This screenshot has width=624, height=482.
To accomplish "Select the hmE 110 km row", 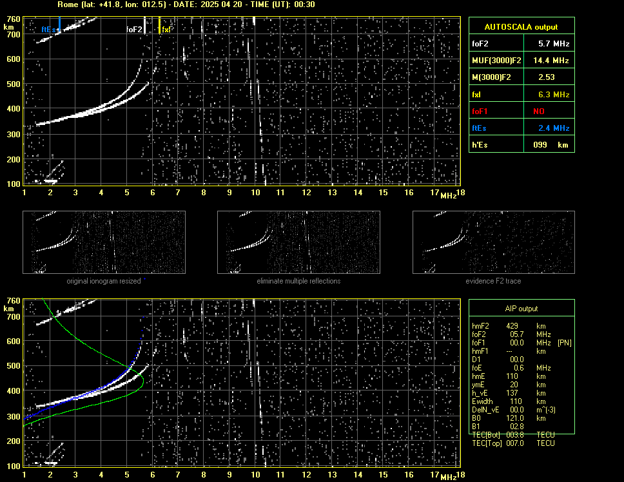I will pyautogui.click(x=509, y=376).
